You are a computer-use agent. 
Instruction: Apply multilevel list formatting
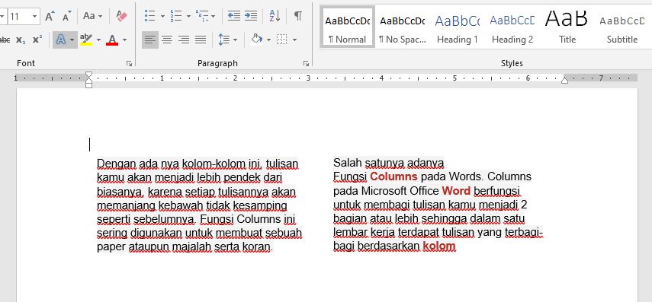(x=202, y=16)
